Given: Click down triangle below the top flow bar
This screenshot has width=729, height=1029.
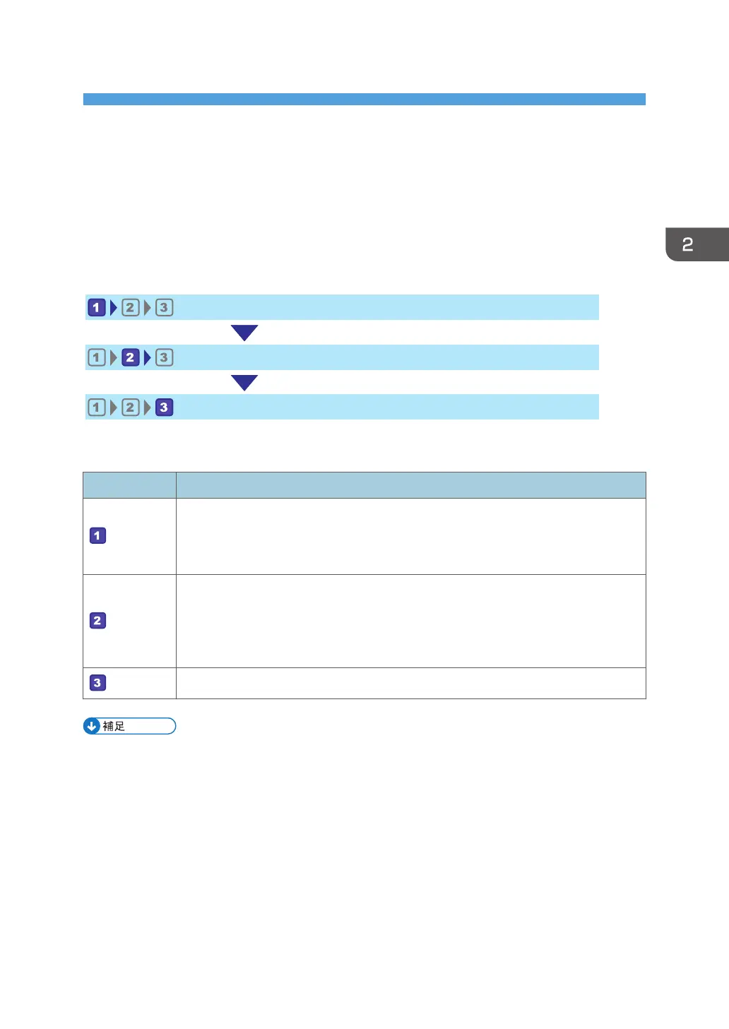Looking at the screenshot, I should (244, 333).
